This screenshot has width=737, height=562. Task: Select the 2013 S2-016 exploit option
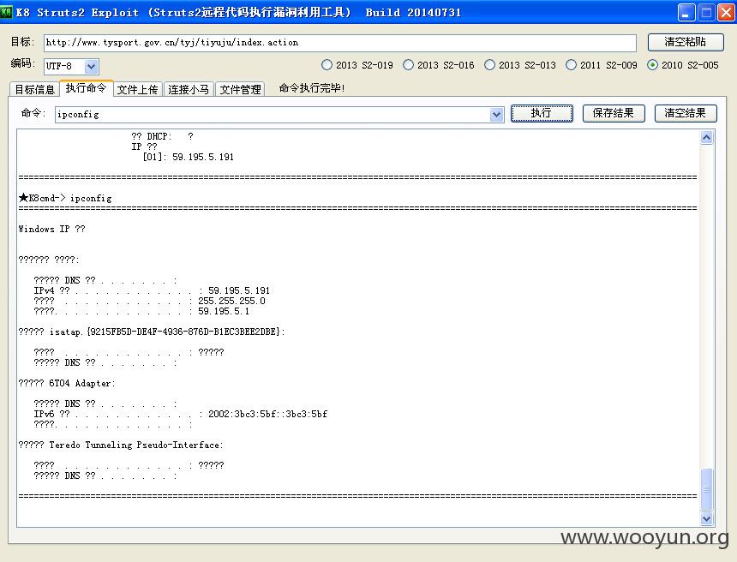click(439, 65)
